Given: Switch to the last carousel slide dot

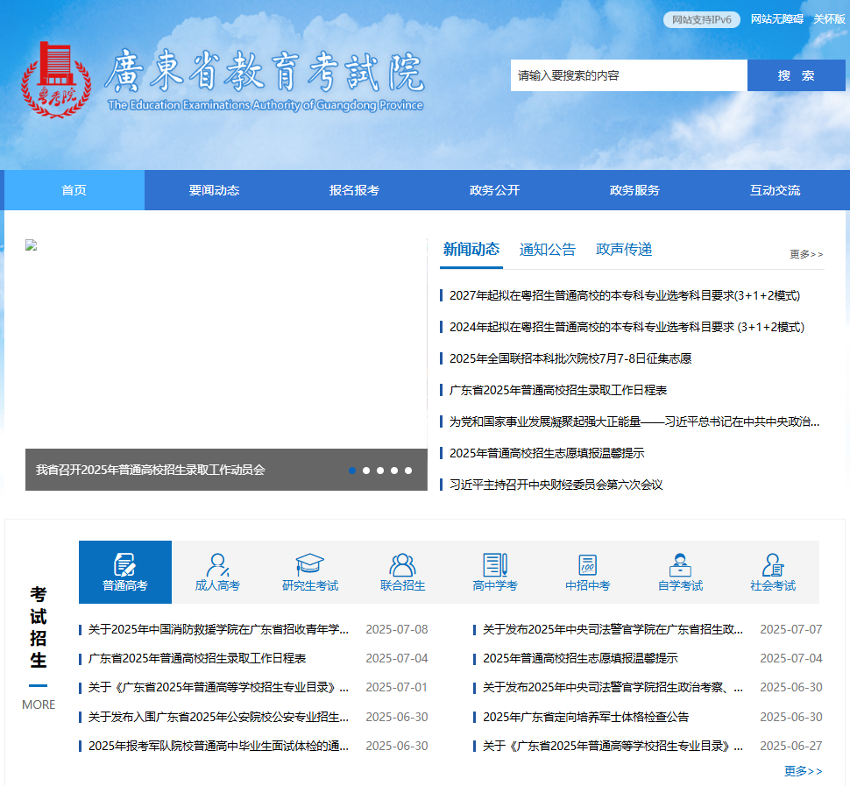Looking at the screenshot, I should tap(408, 471).
